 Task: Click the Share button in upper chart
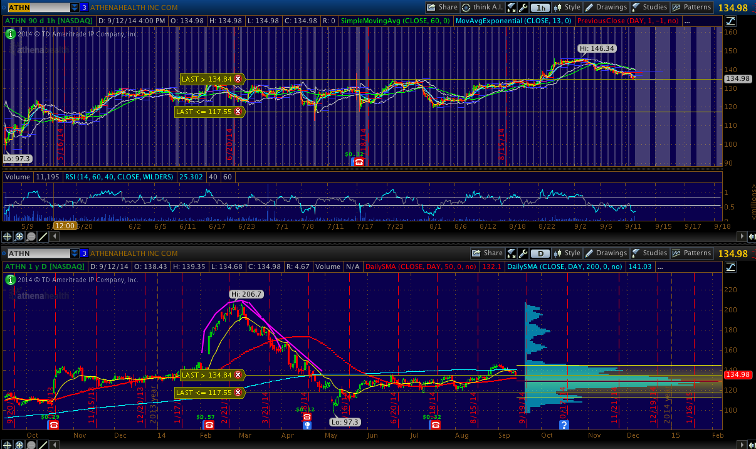click(443, 8)
